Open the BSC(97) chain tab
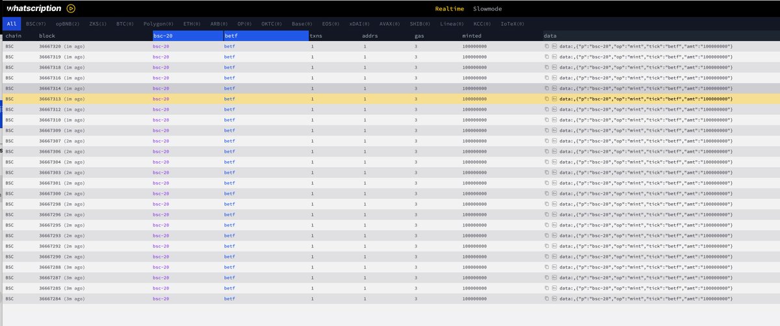780x326 pixels. pos(36,23)
